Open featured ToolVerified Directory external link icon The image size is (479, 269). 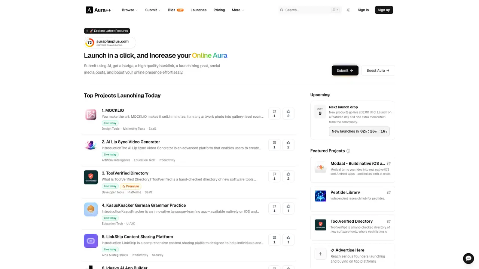point(389,222)
